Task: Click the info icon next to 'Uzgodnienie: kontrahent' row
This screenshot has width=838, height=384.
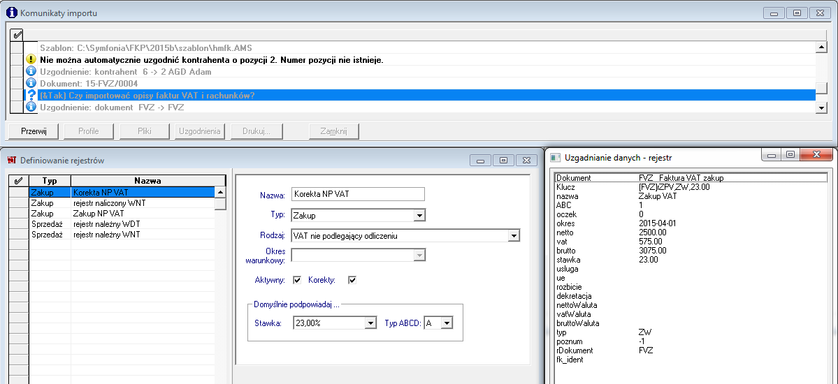Action: click(x=31, y=72)
